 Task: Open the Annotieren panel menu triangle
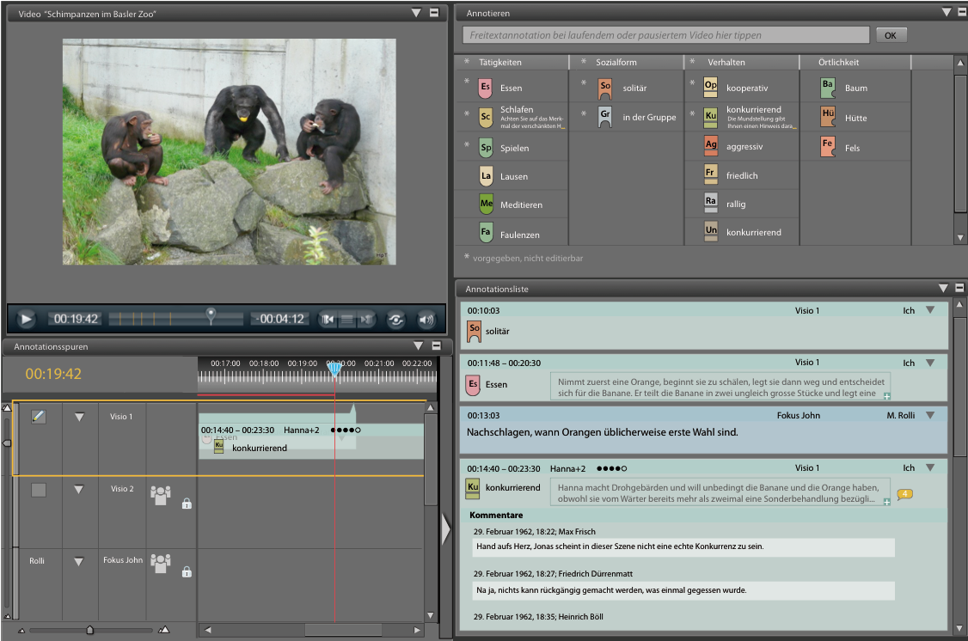pyautogui.click(x=947, y=13)
